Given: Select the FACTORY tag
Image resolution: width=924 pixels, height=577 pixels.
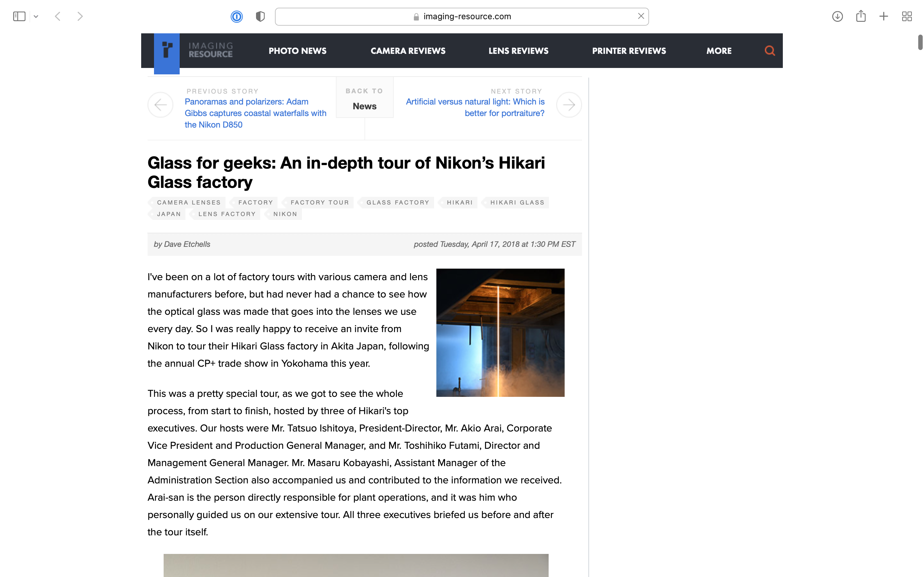Looking at the screenshot, I should [254, 203].
